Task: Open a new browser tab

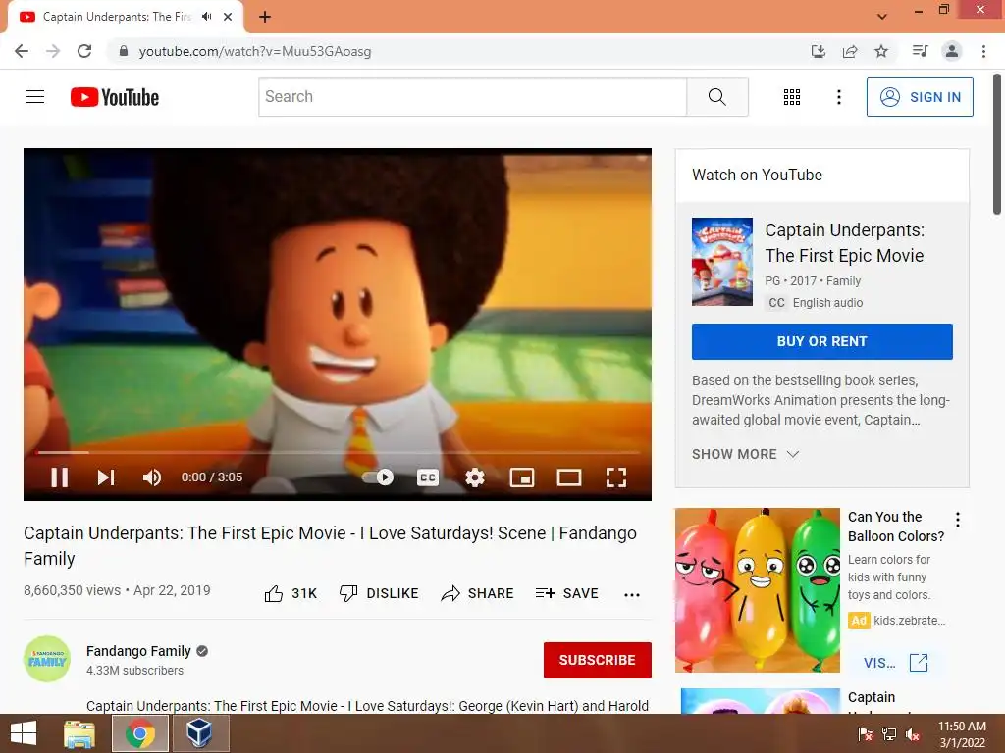Action: coord(265,17)
